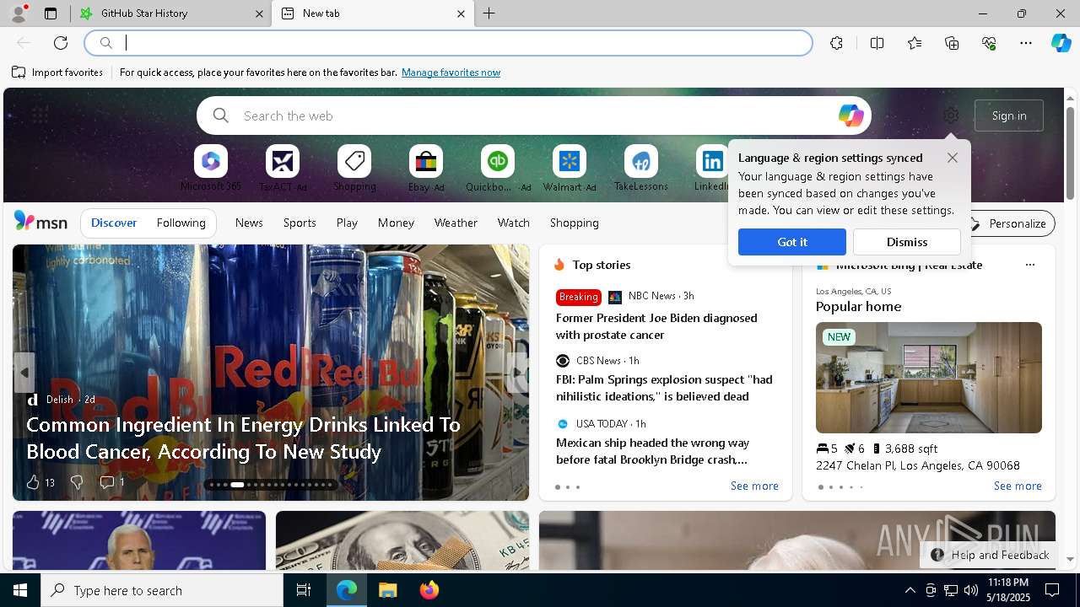The width and height of the screenshot is (1080, 607).
Task: Open the Microsoft 365 quick link
Action: pos(211,169)
